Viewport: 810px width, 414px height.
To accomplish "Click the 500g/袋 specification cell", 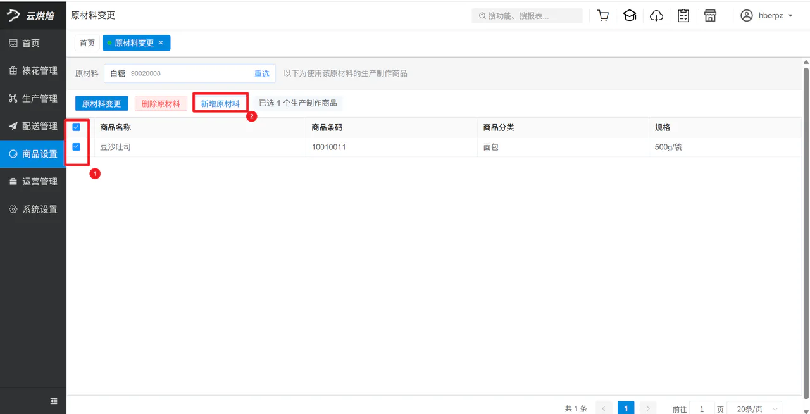I will [x=725, y=147].
